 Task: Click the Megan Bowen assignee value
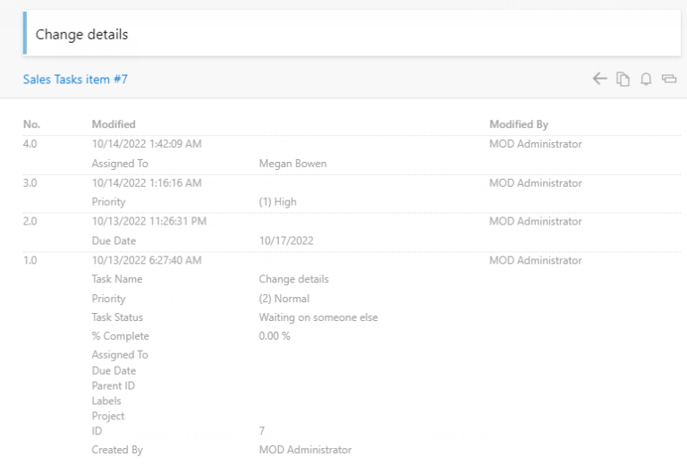click(x=293, y=164)
